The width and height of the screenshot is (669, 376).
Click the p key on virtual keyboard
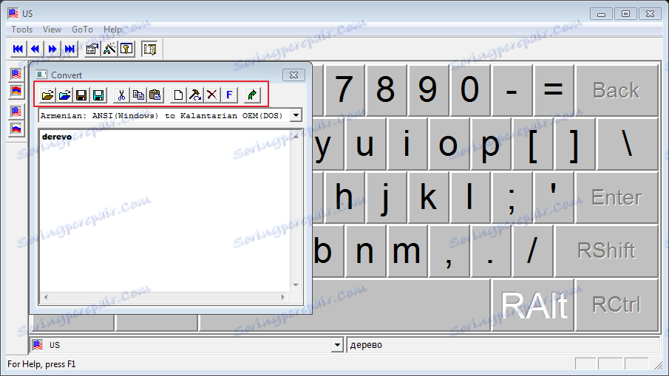click(490, 144)
